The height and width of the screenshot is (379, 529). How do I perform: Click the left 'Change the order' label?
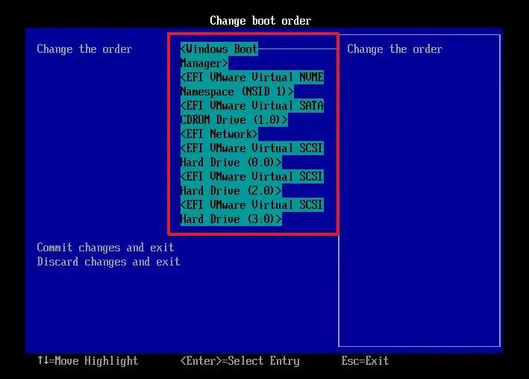(84, 49)
